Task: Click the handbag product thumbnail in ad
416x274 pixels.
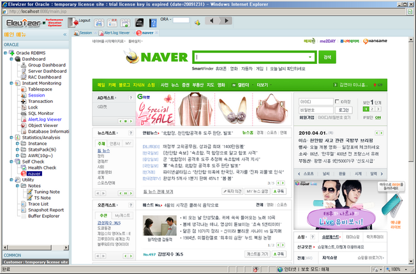Action: click(x=271, y=109)
